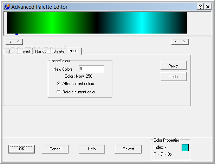Click the right group's left arrow button
The width and height of the screenshot is (215, 164).
tap(176, 42)
